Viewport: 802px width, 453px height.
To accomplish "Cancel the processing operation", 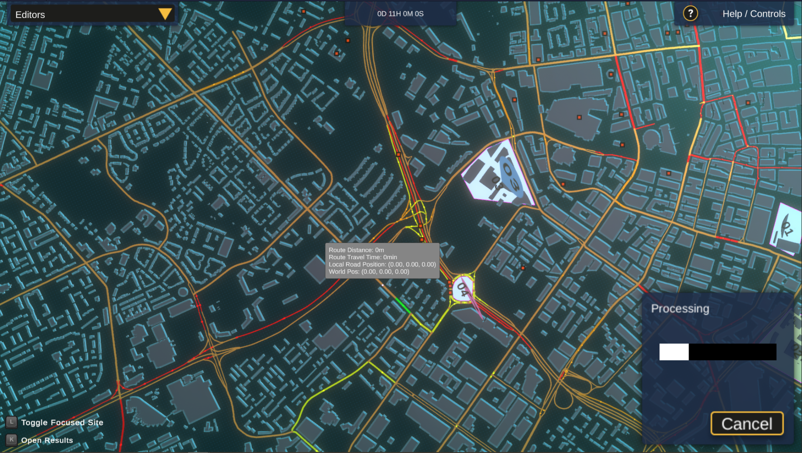I will pyautogui.click(x=746, y=424).
